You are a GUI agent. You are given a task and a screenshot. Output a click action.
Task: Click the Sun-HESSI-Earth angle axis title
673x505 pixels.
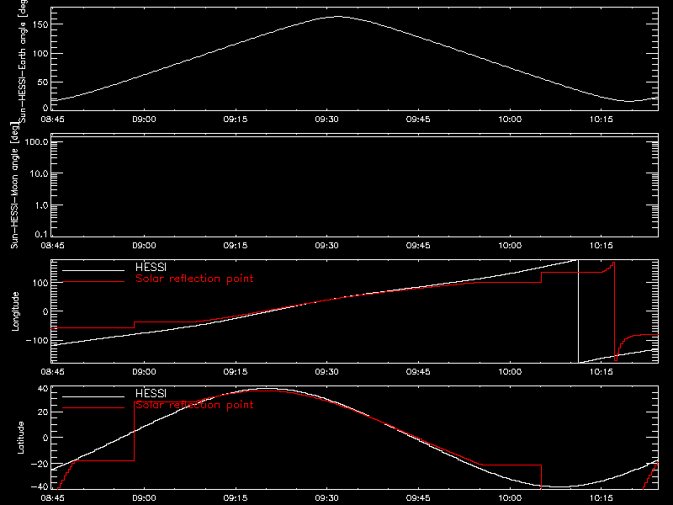pos(23,60)
